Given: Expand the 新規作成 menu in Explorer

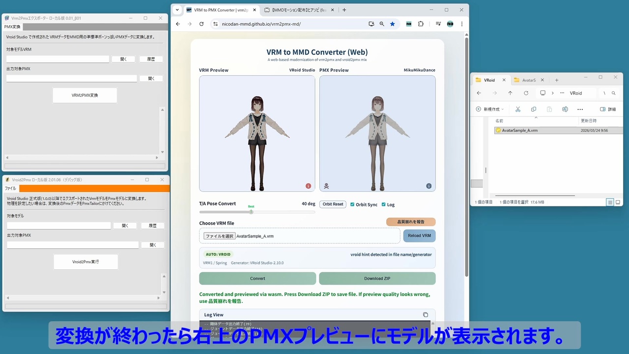Looking at the screenshot, I should click(490, 109).
